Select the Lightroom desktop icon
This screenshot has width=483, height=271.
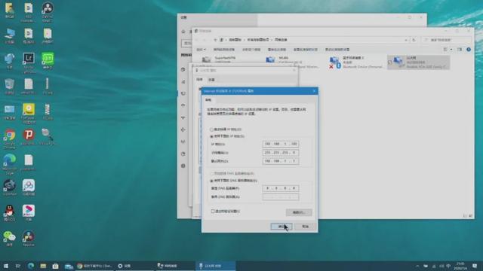(x=29, y=62)
